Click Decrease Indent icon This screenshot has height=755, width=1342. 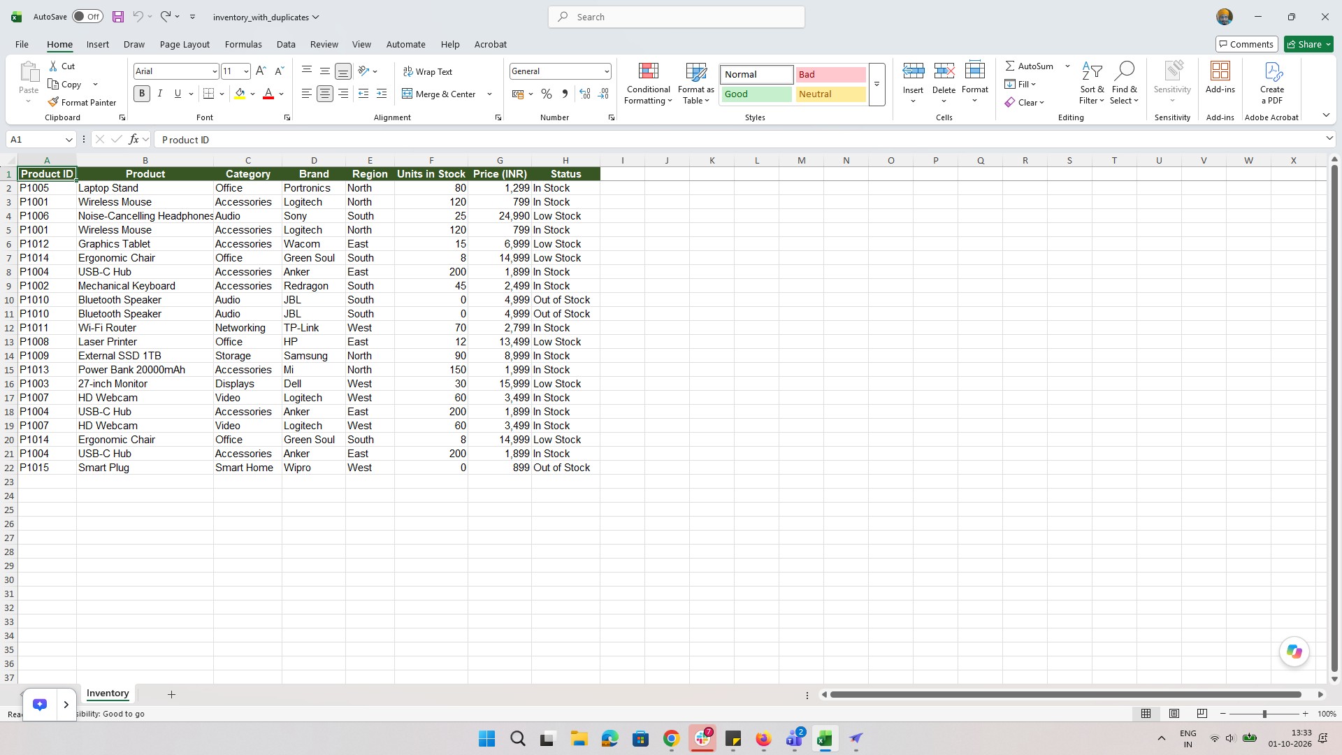tap(363, 94)
